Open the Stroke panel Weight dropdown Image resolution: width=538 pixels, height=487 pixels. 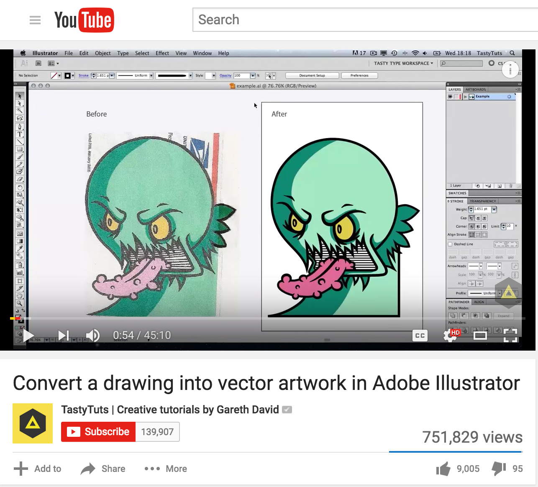click(494, 209)
